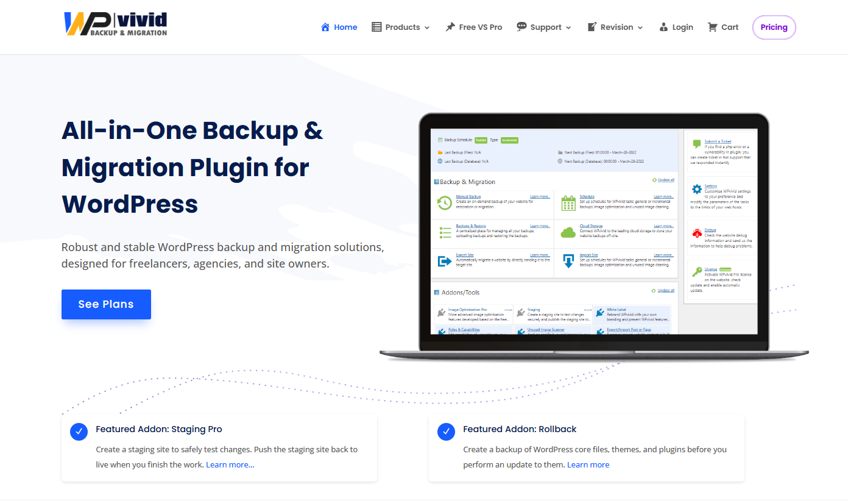Screen dimensions: 848x501
Task: Open the Free VS Pro comparison label
Action: tap(481, 27)
